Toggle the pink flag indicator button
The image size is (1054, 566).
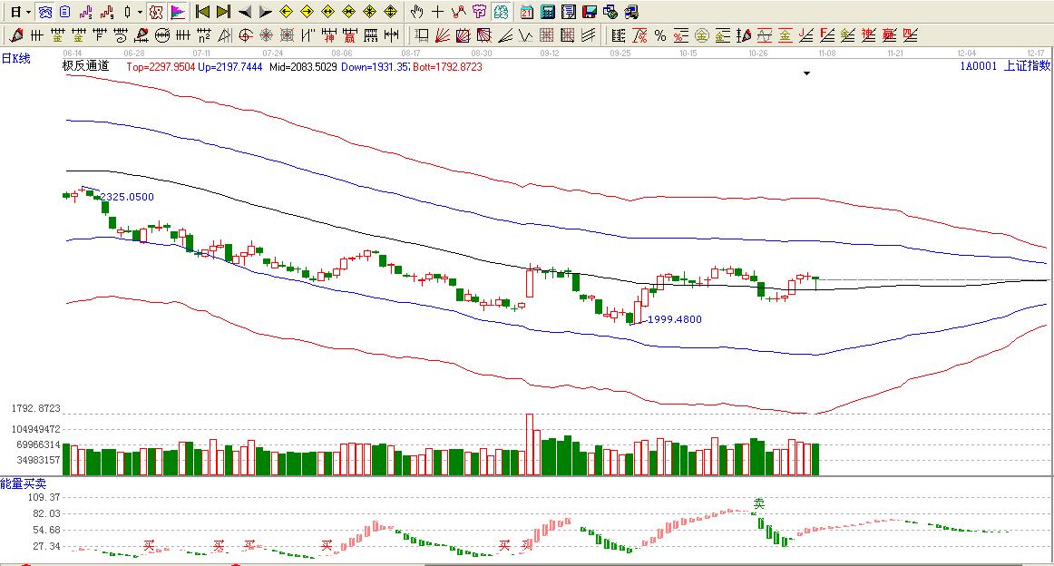click(x=177, y=12)
